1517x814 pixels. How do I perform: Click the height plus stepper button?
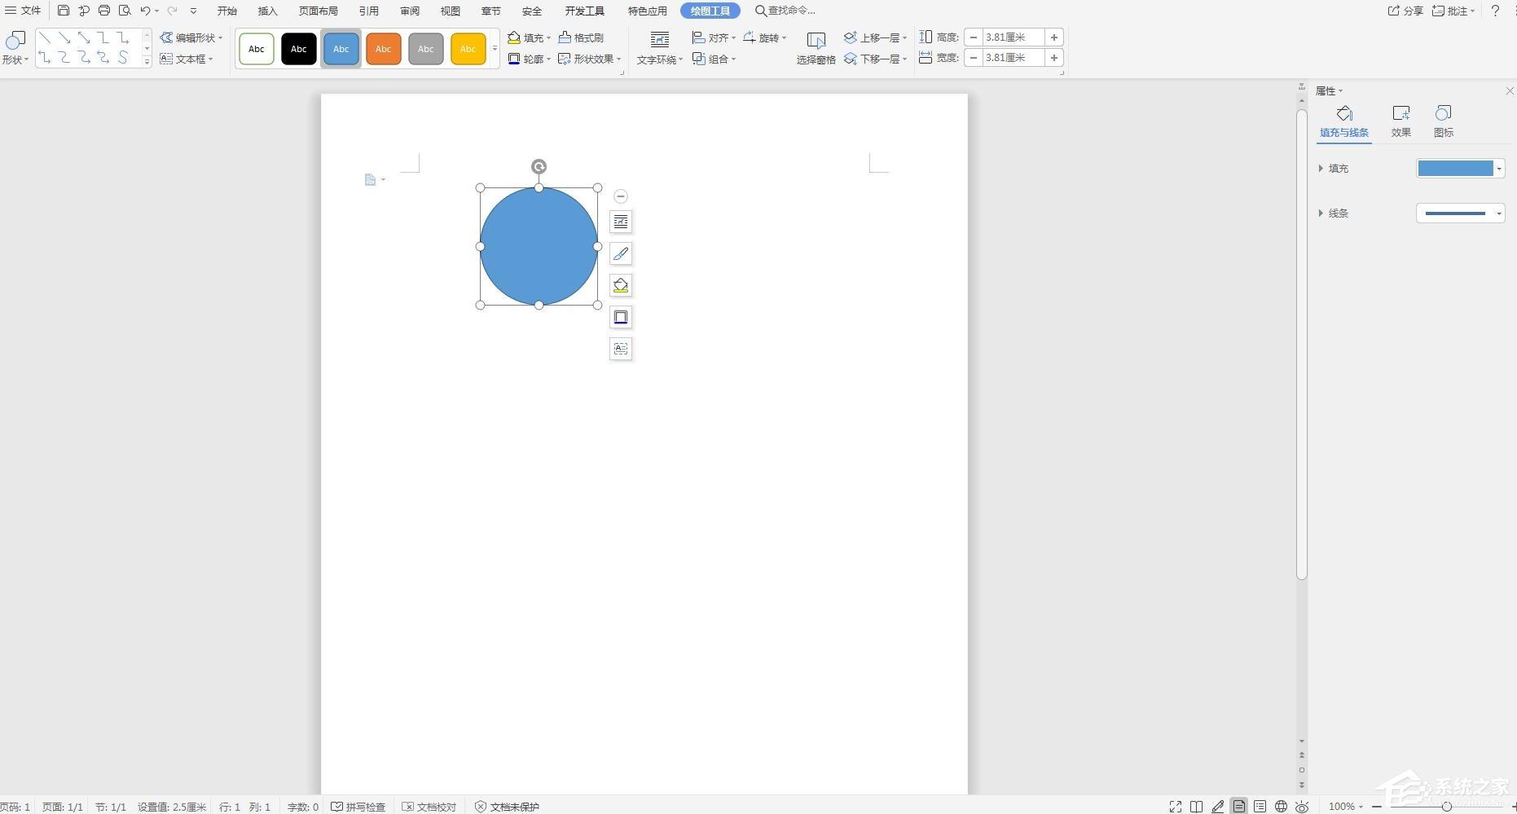1053,37
